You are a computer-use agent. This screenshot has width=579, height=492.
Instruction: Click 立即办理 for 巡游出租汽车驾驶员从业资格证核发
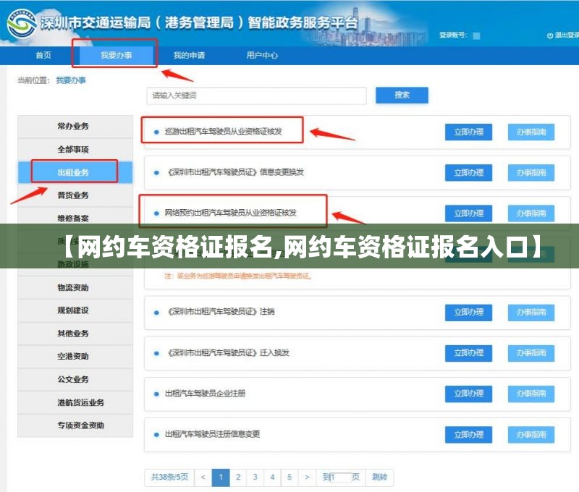point(468,132)
